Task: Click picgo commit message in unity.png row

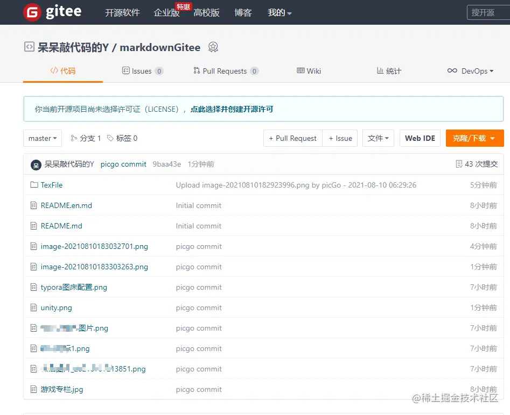Action: pos(199,307)
